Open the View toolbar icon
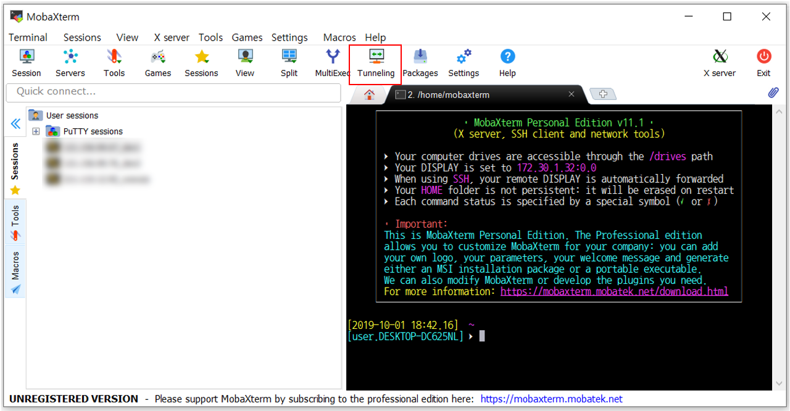 245,64
